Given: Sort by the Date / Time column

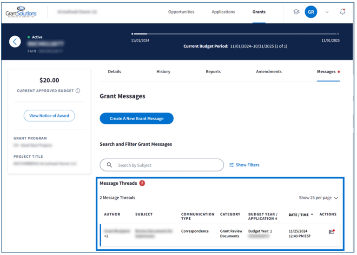Looking at the screenshot, I should [x=300, y=215].
